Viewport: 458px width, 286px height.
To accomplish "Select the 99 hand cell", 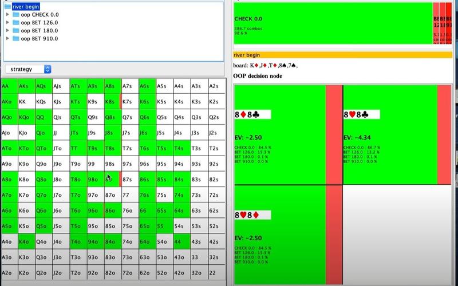I will pos(96,164).
